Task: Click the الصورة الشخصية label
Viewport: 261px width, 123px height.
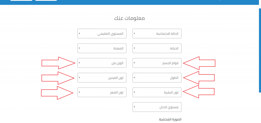Action: (x=170, y=119)
